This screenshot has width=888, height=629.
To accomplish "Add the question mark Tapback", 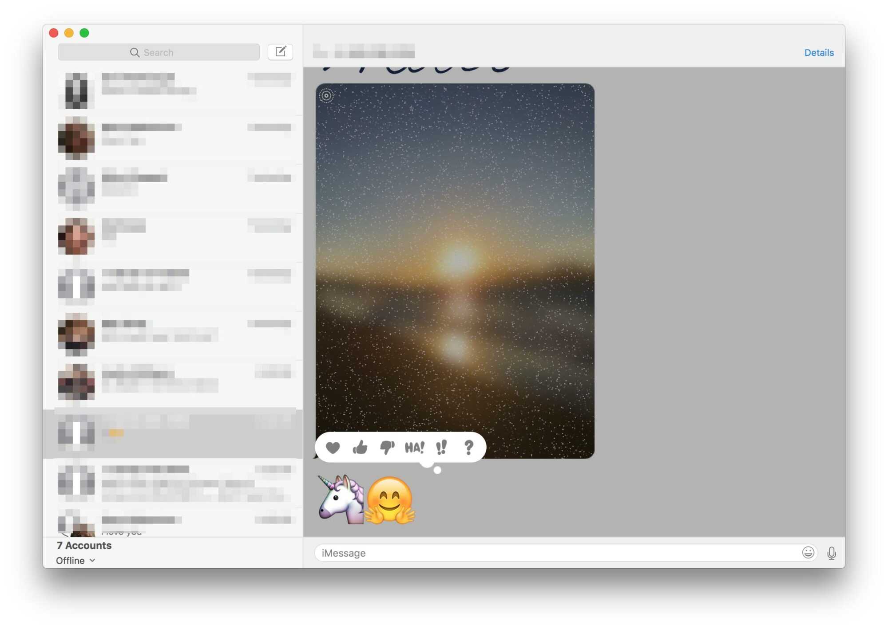I will [468, 448].
